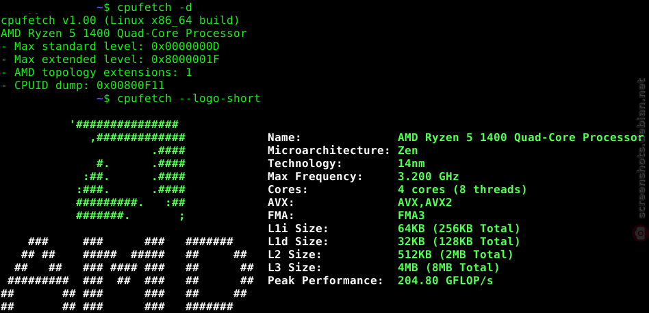The image size is (649, 313).
Task: Click the 'L3 Size:' label
Action: pyautogui.click(x=294, y=268)
